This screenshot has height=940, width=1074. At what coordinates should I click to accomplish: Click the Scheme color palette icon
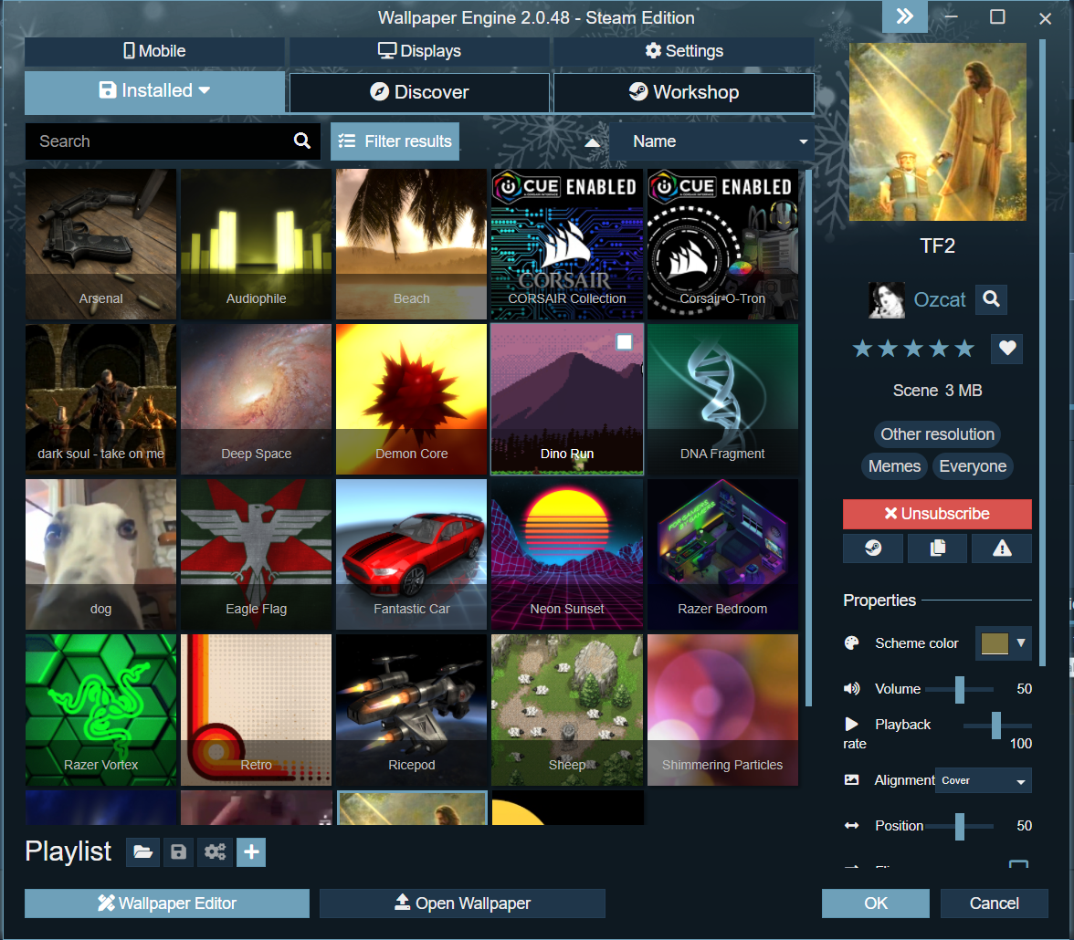pos(851,642)
